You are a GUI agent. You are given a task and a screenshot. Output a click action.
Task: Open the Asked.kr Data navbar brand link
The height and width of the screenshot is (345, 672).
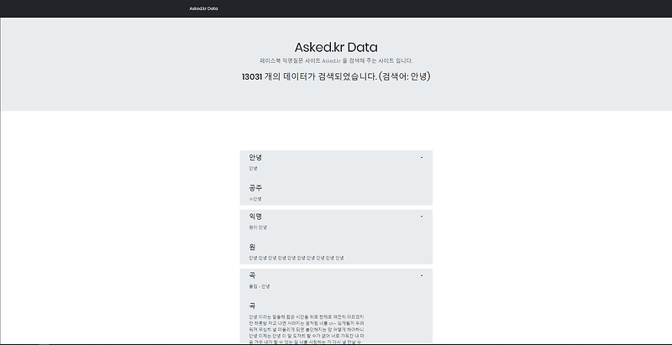[203, 8]
